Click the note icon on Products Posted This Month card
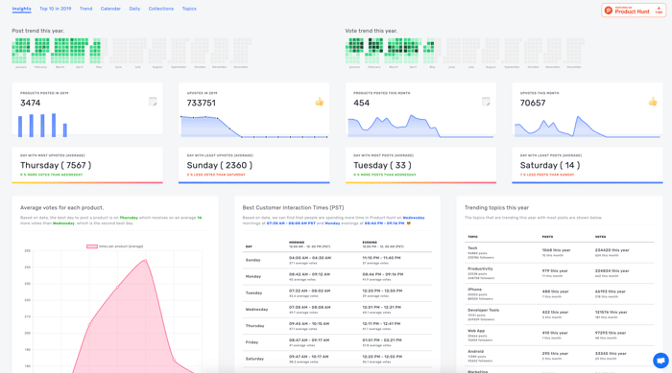 [x=486, y=102]
